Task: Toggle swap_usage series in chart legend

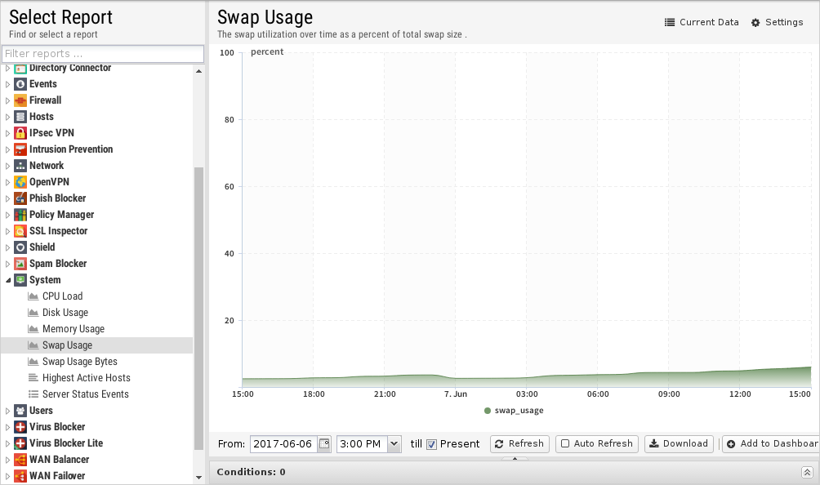Action: pyautogui.click(x=514, y=411)
